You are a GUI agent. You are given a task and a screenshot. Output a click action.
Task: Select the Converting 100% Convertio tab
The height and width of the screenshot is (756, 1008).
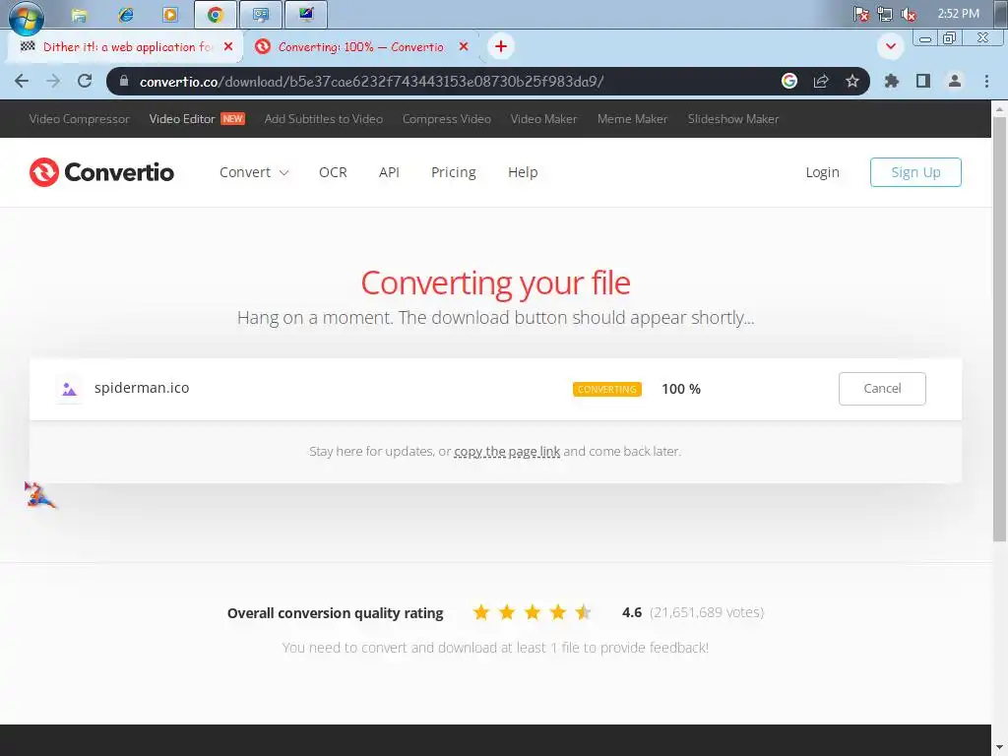tap(360, 47)
